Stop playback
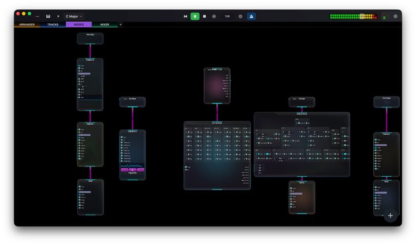Image resolution: width=416 pixels, height=245 pixels. coord(205,16)
